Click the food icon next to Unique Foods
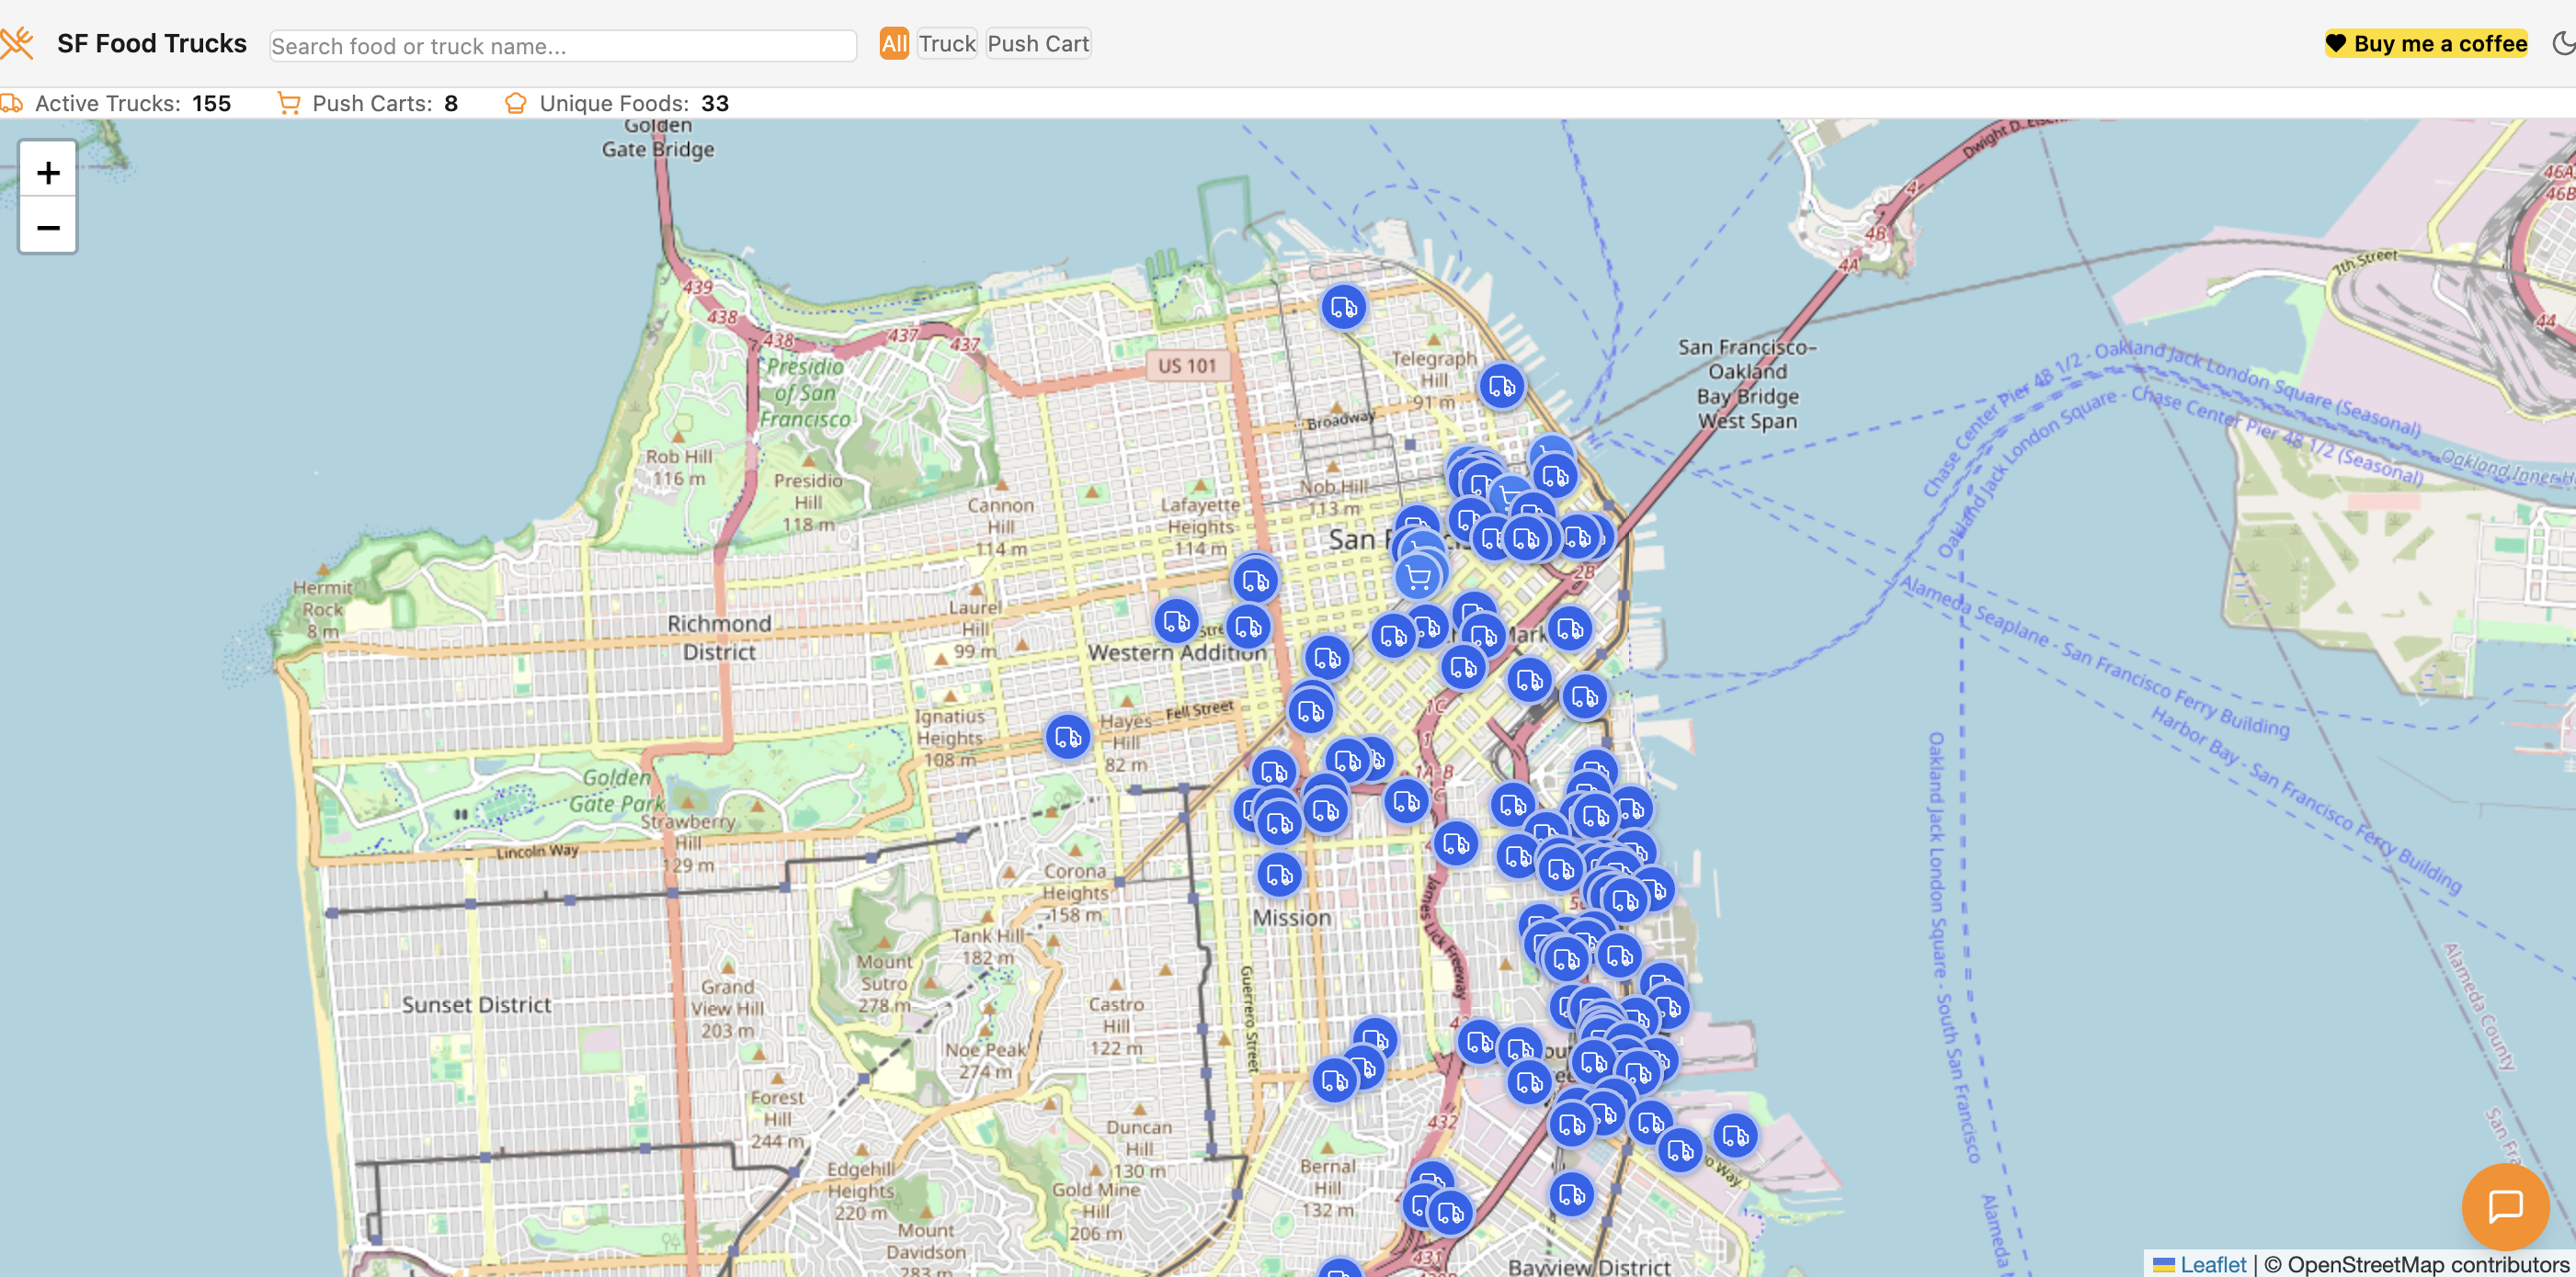This screenshot has height=1277, width=2576. [517, 102]
